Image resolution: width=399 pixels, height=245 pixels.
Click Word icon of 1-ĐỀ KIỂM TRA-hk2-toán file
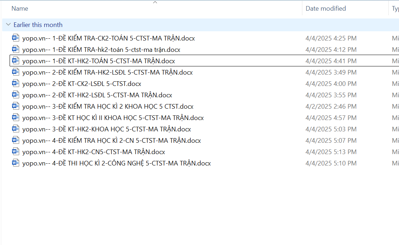pos(15,49)
